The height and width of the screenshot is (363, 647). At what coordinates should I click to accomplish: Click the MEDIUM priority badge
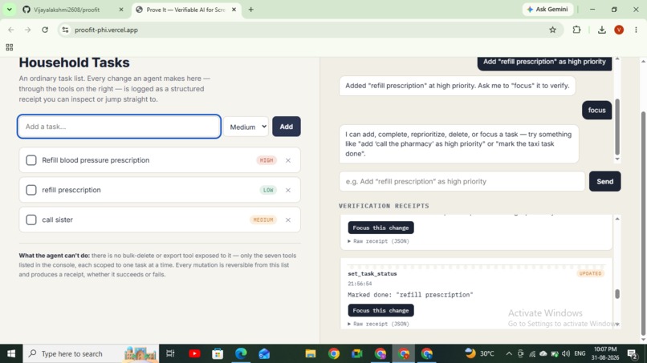263,220
